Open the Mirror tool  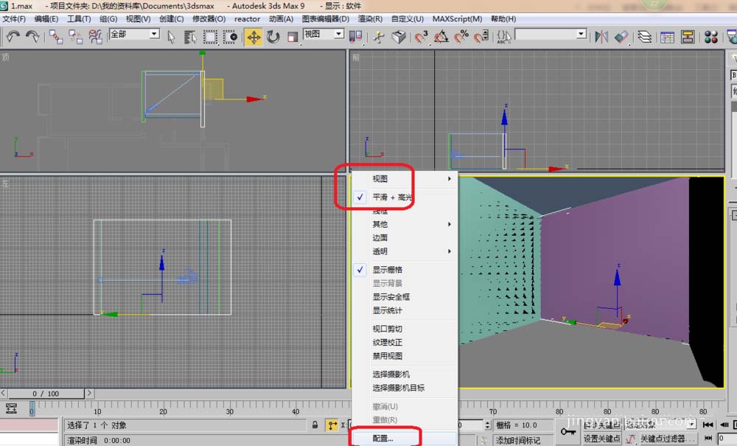(x=601, y=37)
